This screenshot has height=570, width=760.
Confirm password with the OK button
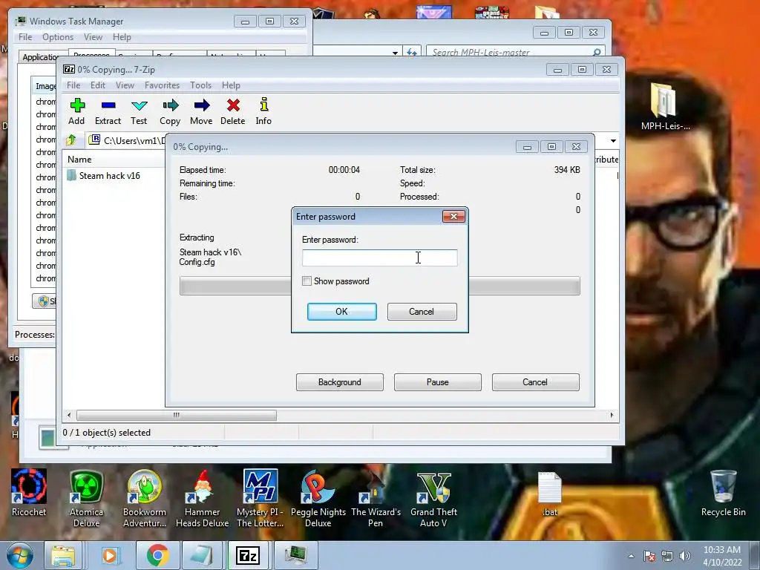pyautogui.click(x=341, y=312)
